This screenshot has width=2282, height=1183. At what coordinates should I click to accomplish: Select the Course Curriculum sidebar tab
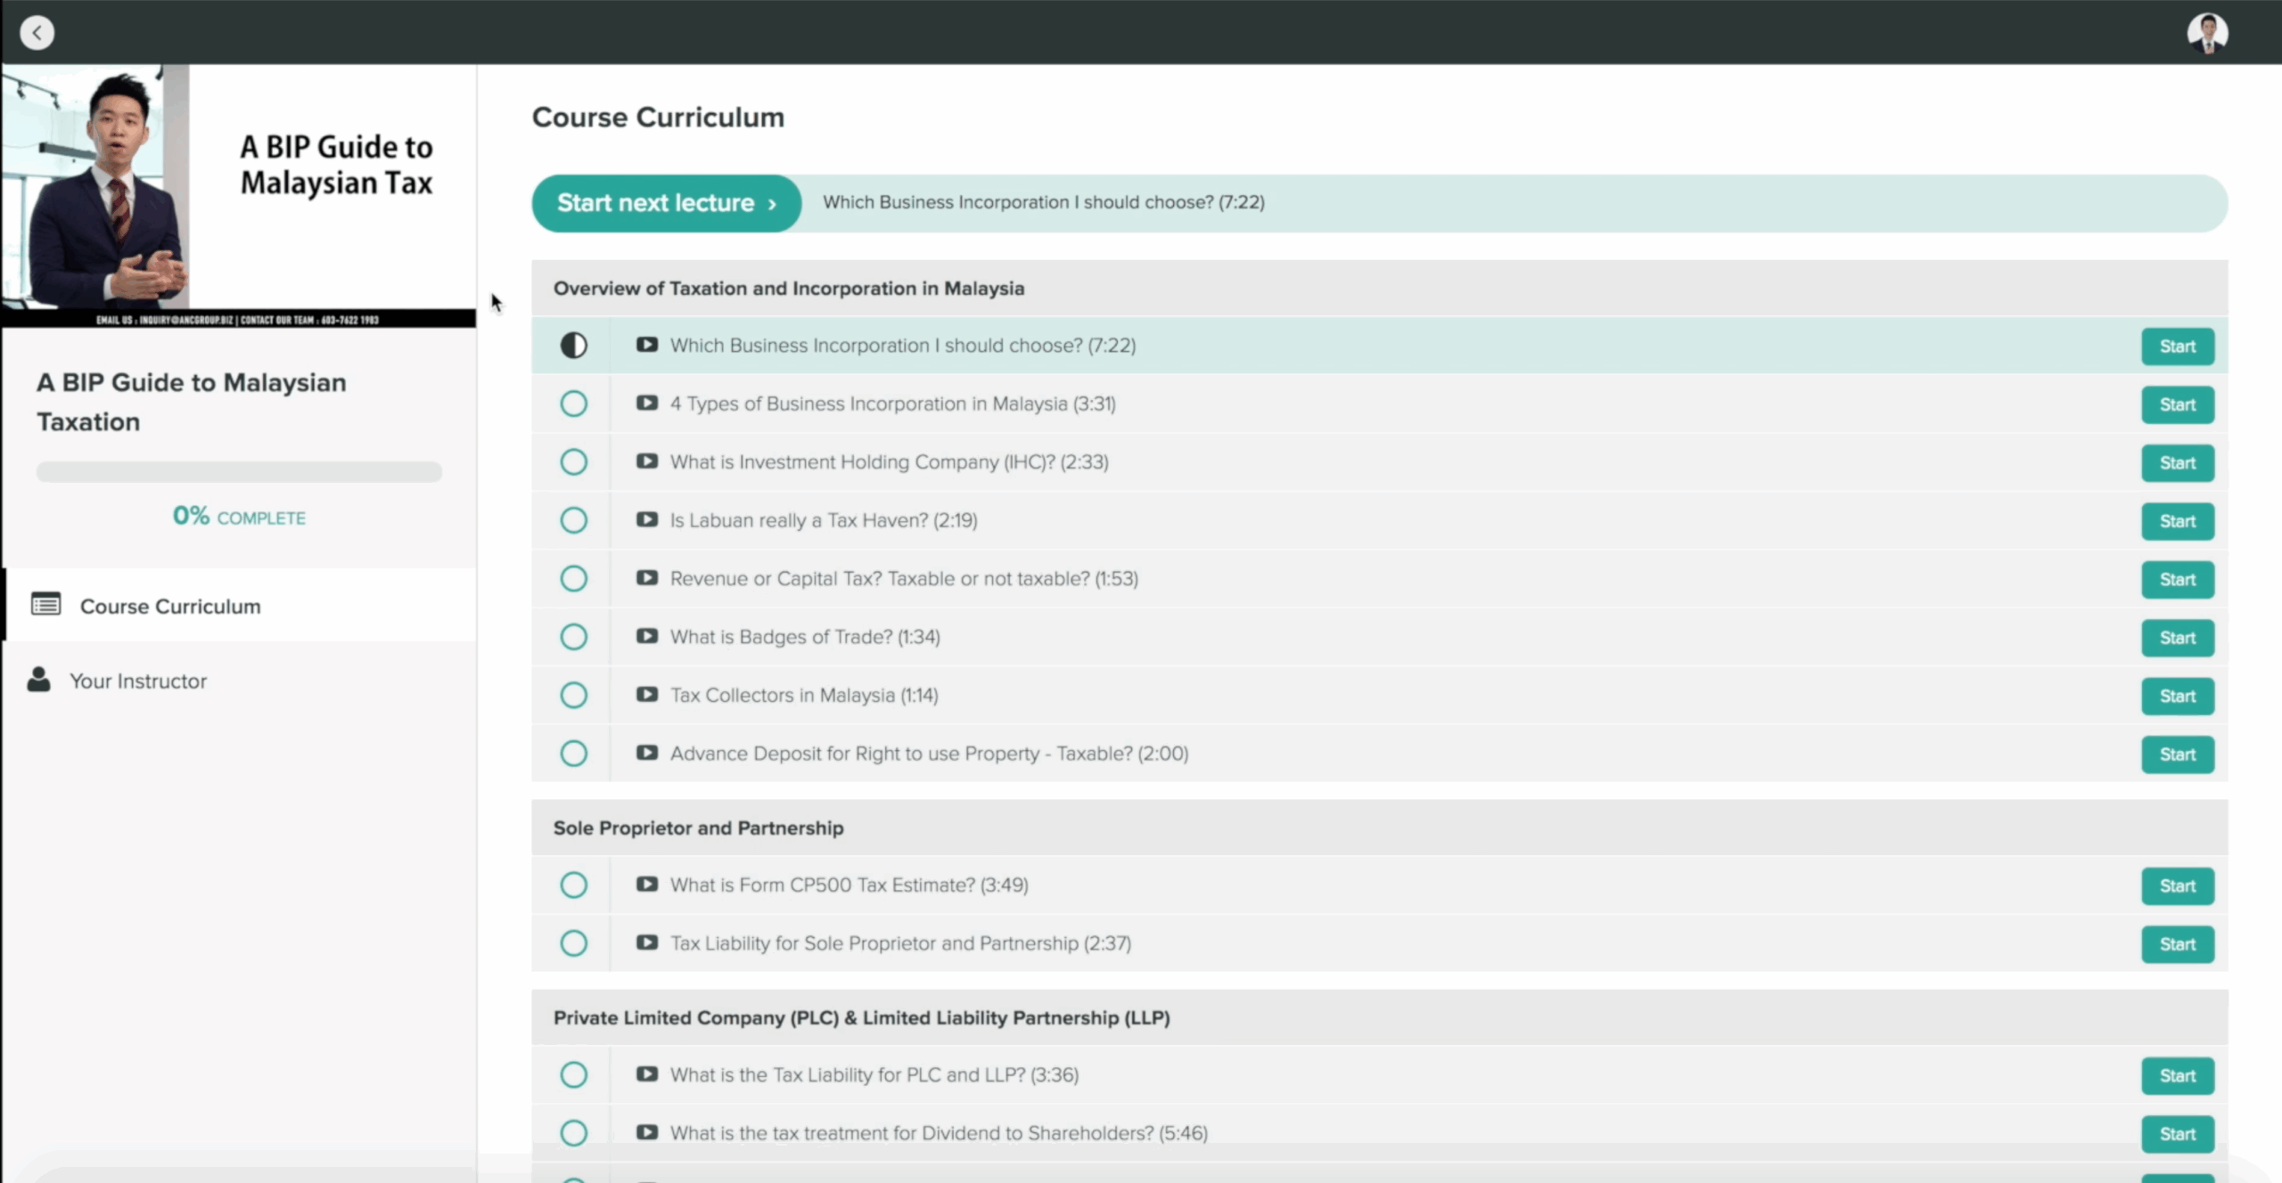click(x=170, y=606)
